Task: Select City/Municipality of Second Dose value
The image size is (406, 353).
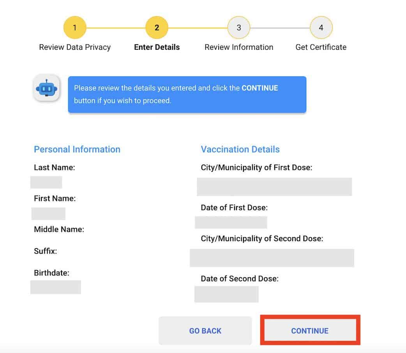Action: click(272, 258)
